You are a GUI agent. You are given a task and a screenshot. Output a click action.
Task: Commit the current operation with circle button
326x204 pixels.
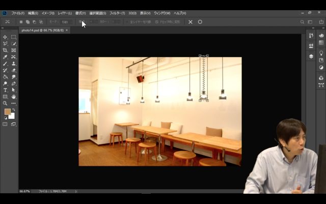[x=200, y=22]
